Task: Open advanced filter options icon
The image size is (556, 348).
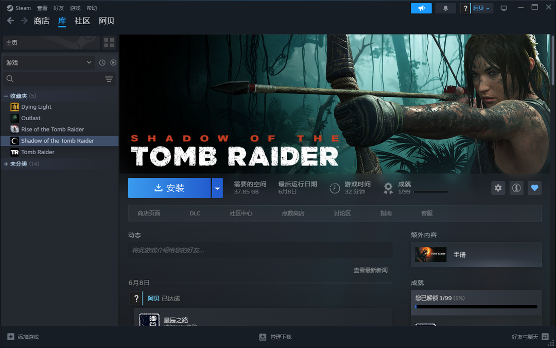Action: (x=109, y=79)
